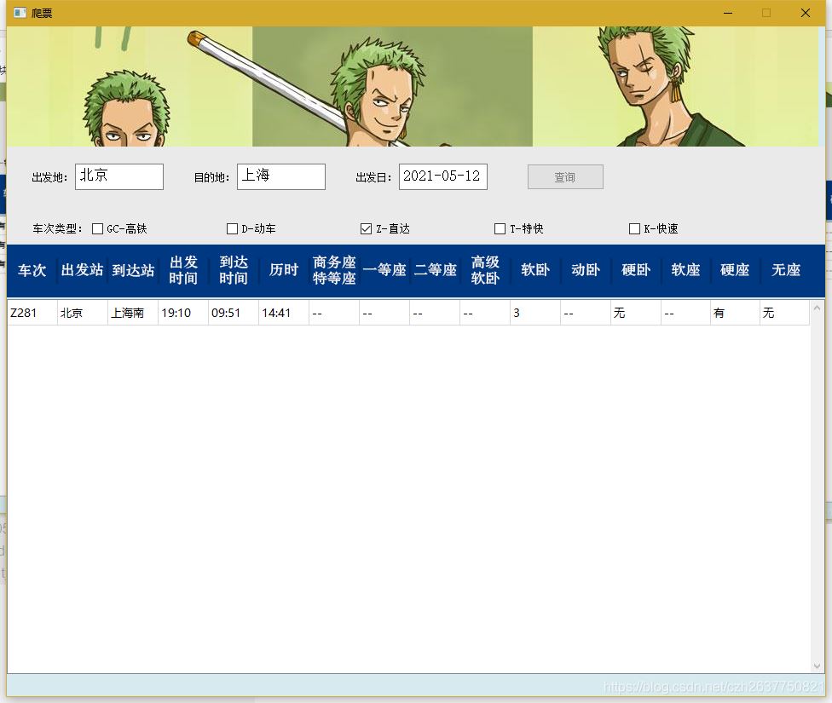Click the 出发地 input showing 北京
The height and width of the screenshot is (703, 832).
(118, 176)
